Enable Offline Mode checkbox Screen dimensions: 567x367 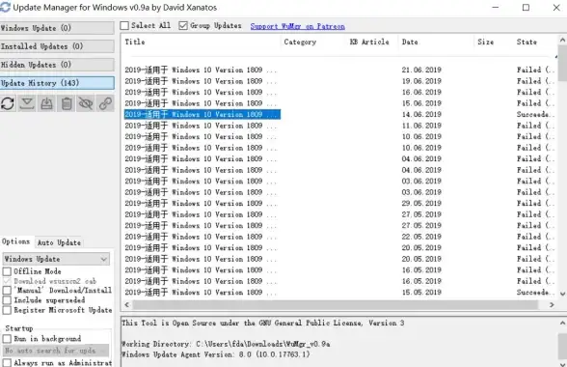pos(7,271)
